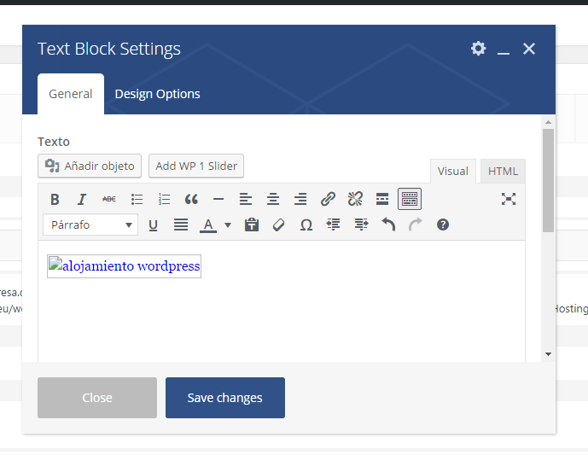Open the insert/edit link tool
The image size is (588, 455).
point(328,199)
